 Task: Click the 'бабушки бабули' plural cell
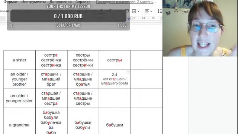tap(83, 121)
